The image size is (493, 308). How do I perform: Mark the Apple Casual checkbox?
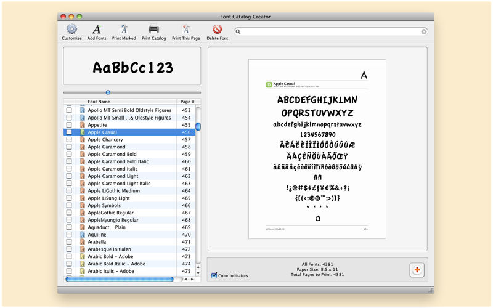[69, 132]
